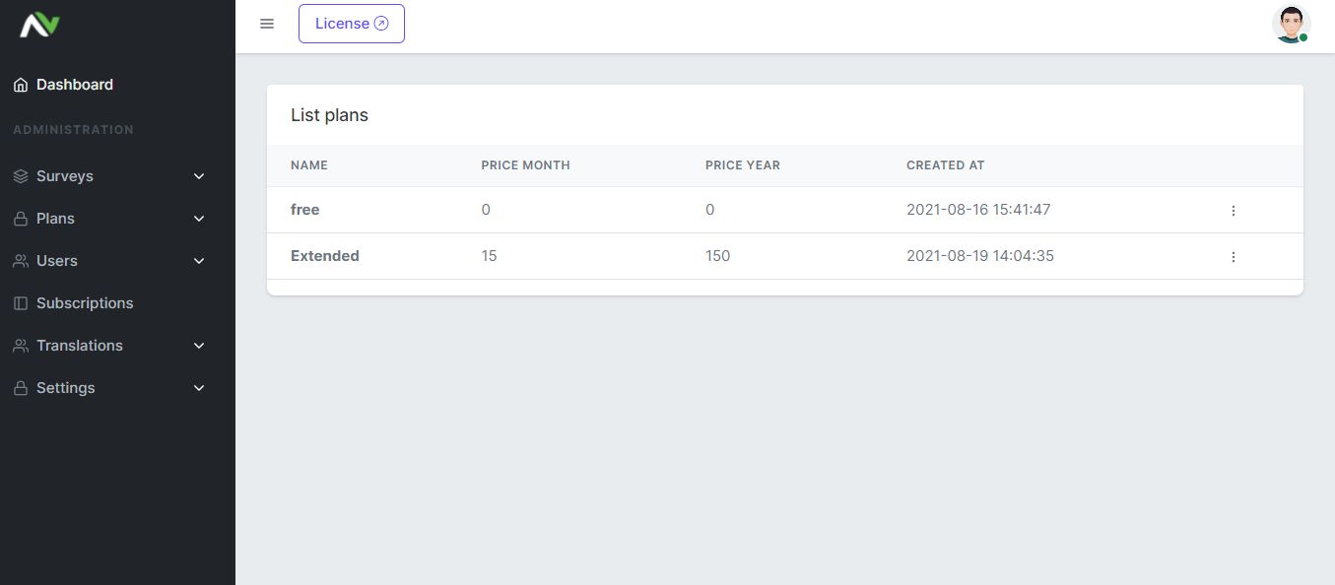Expand the Settings submenu chevron
The width and height of the screenshot is (1335, 585).
pos(199,388)
